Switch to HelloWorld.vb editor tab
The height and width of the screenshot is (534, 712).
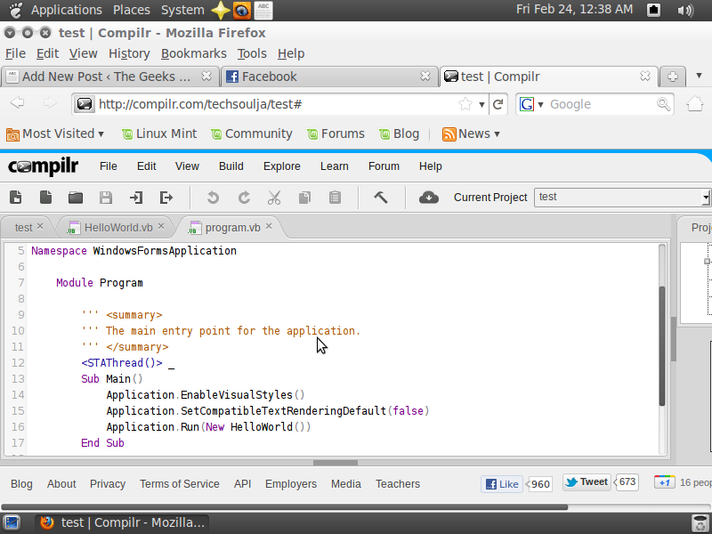tap(118, 228)
